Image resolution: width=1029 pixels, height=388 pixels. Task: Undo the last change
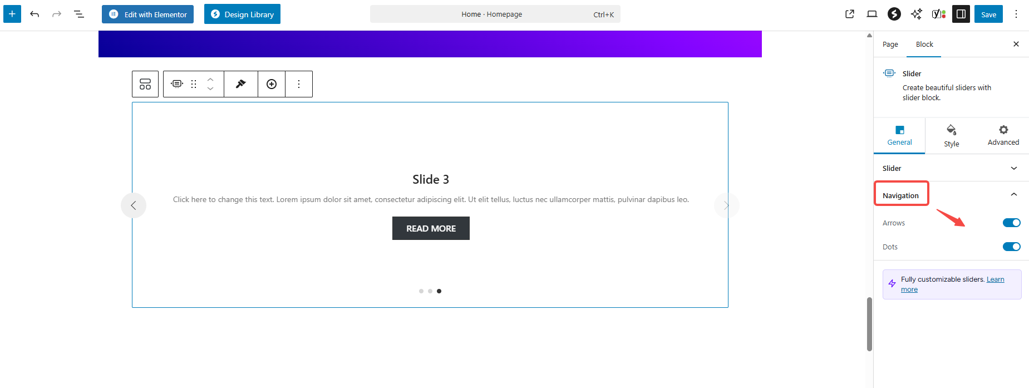click(35, 14)
